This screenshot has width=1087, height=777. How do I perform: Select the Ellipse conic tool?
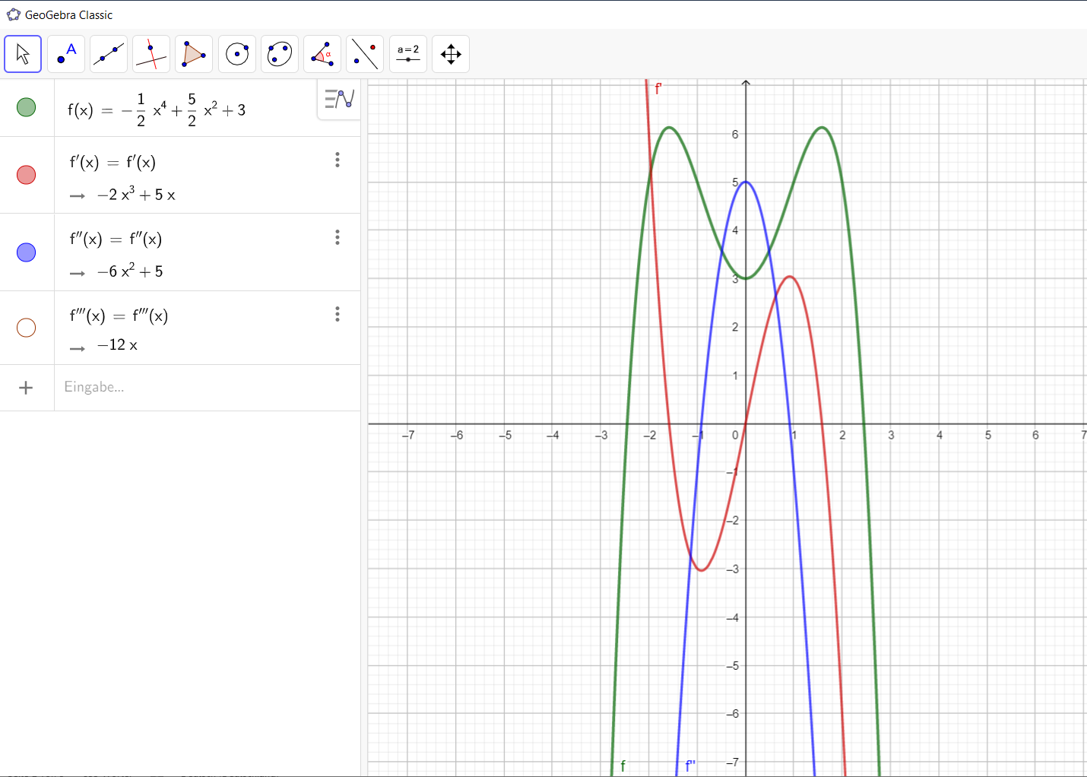[280, 54]
